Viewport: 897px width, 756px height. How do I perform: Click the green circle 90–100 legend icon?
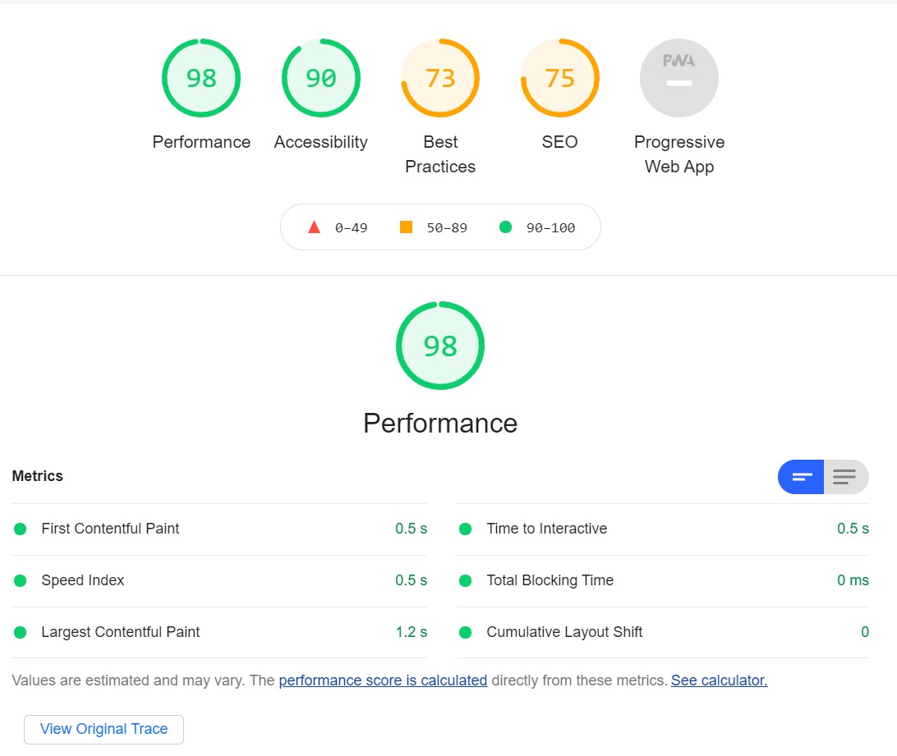(505, 227)
